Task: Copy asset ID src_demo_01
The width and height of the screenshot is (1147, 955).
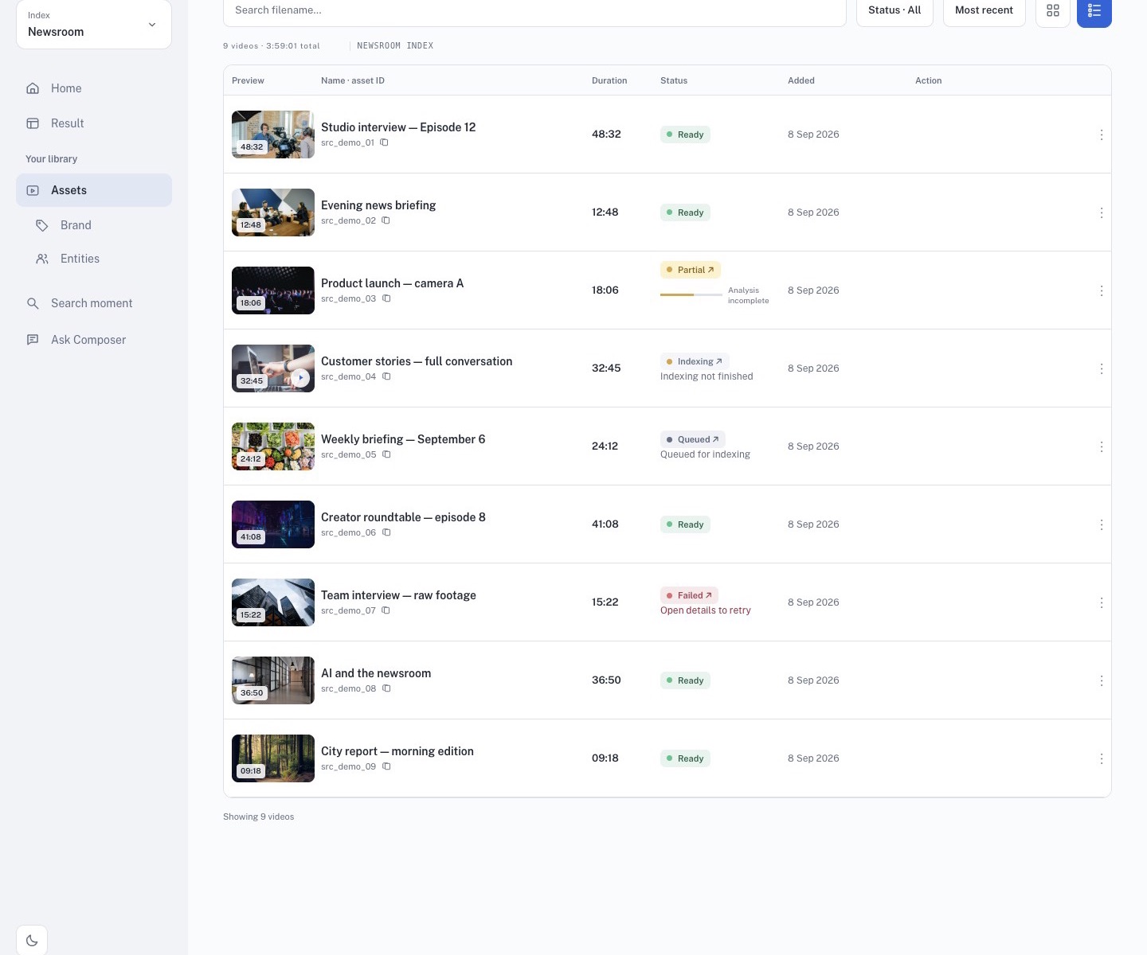Action: coord(384,142)
